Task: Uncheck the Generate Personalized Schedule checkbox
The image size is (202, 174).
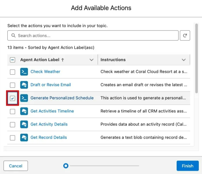Action: pyautogui.click(x=13, y=99)
